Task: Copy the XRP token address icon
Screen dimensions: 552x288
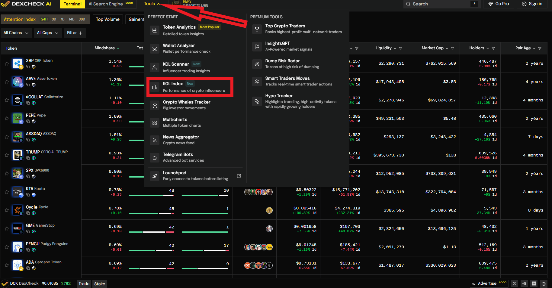Action: point(28,67)
